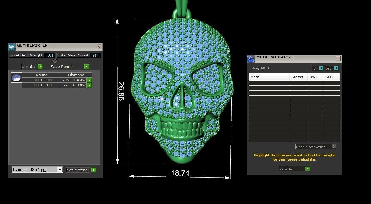The width and height of the screenshot is (371, 204).
Task: Toggle the User library switch
Action: 336,68
